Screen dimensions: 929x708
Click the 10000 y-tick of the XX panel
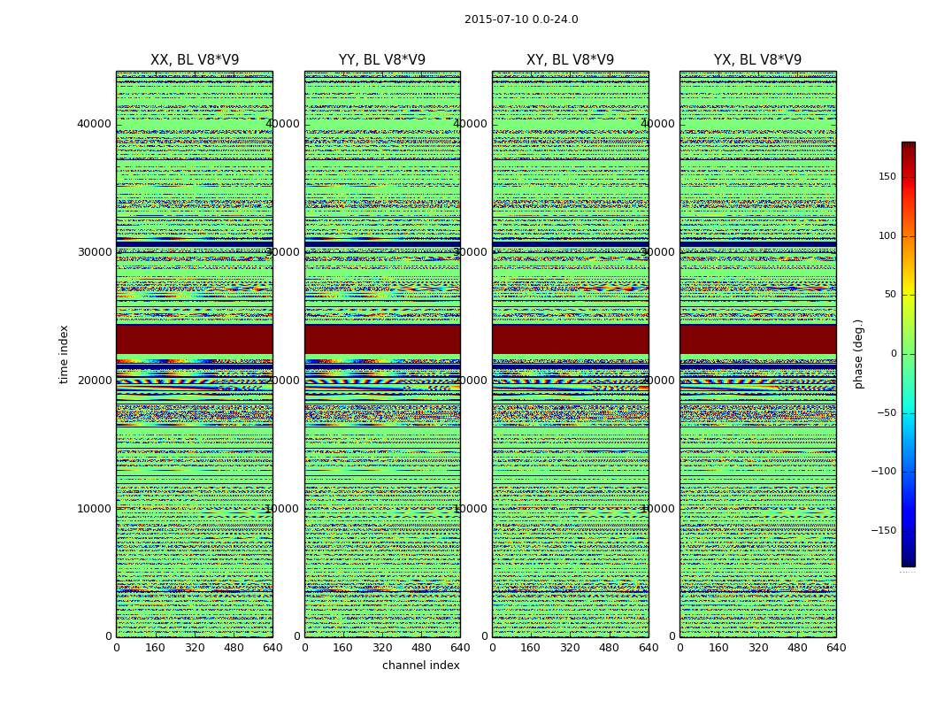tap(94, 508)
